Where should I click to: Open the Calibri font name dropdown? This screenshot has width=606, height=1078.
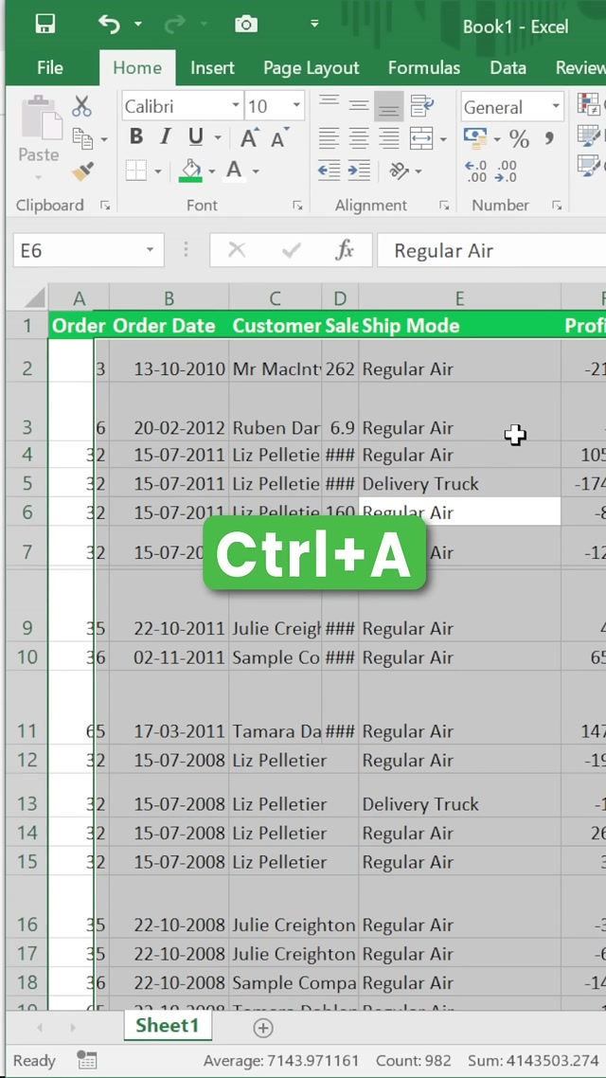tap(236, 106)
